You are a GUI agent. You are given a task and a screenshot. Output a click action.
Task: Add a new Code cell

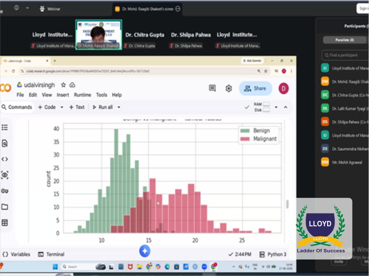[x=47, y=107]
